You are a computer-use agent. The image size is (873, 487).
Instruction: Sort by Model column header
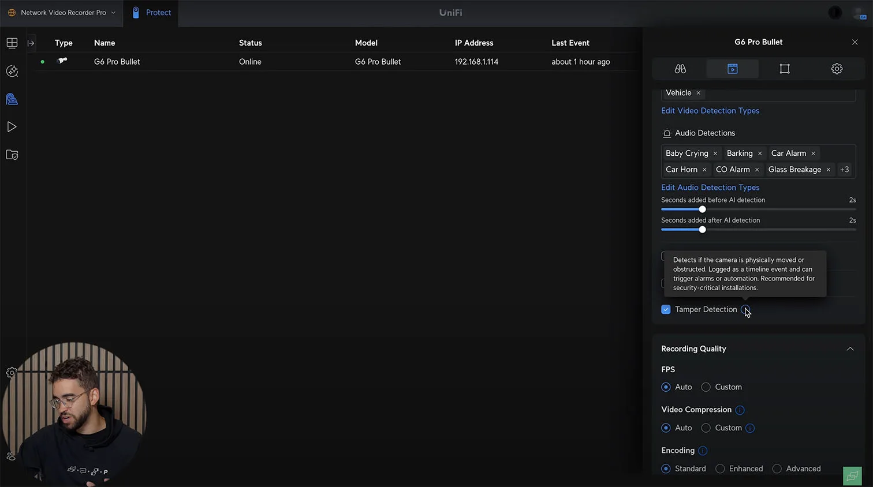tap(366, 43)
